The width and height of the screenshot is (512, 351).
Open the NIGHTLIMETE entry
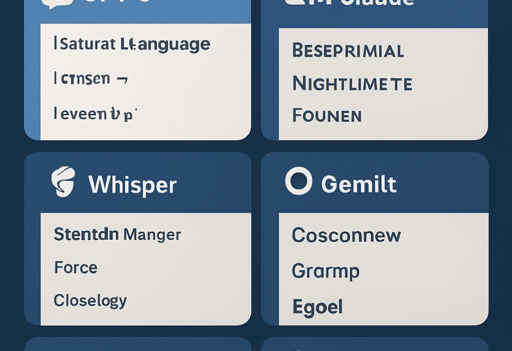tap(352, 83)
